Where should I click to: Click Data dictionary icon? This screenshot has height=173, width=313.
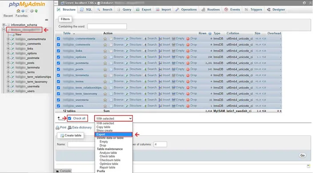[x=70, y=128]
